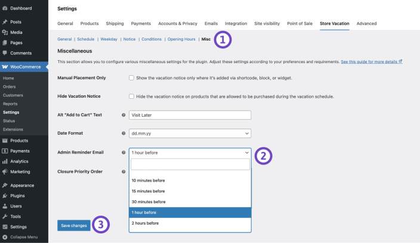Viewport: 420px width, 243px height.
Task: Click the Analytics bar chart icon
Action: pyautogui.click(x=5, y=161)
